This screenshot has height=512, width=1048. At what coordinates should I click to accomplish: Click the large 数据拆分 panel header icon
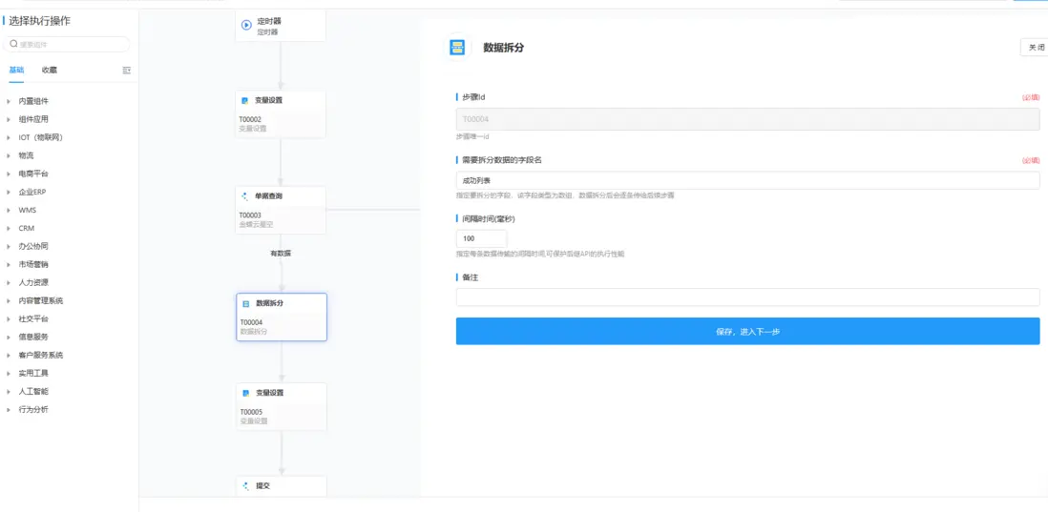(457, 48)
